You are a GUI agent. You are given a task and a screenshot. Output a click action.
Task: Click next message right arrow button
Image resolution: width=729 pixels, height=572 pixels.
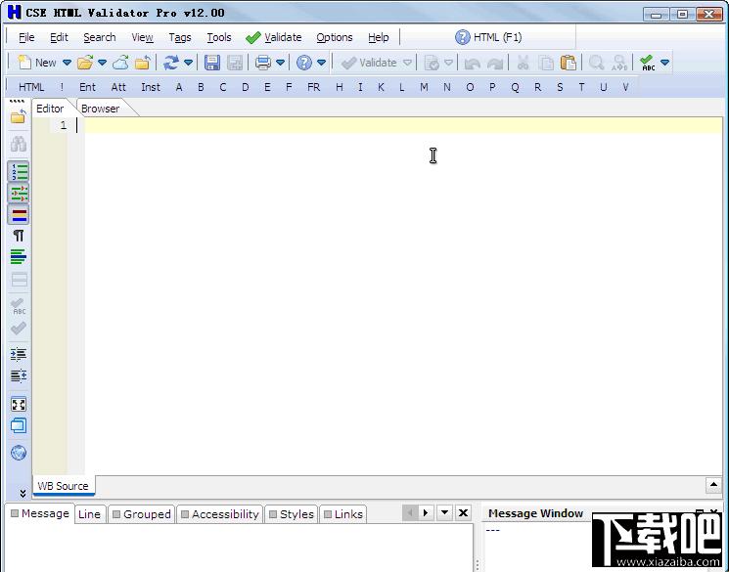pyautogui.click(x=426, y=513)
